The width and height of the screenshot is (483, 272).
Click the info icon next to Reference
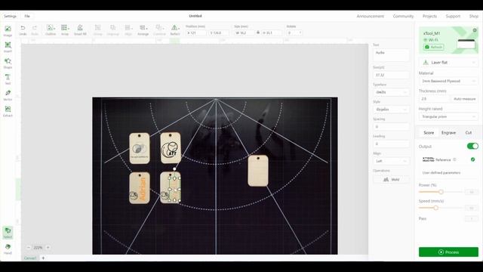[x=454, y=159]
